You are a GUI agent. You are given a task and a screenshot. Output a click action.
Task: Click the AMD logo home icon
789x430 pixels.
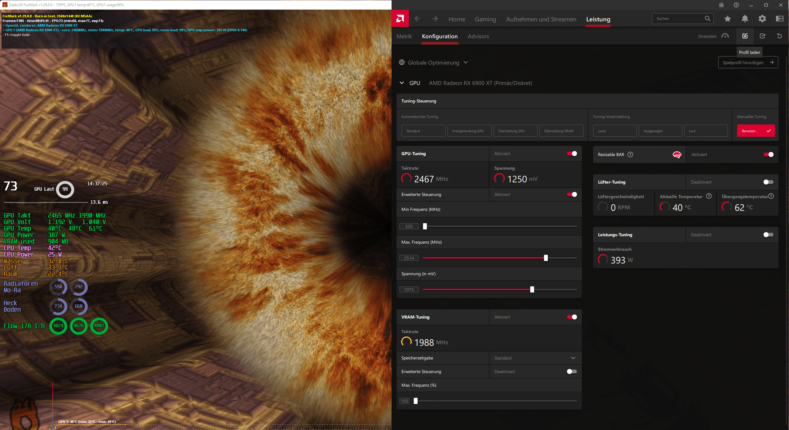400,19
